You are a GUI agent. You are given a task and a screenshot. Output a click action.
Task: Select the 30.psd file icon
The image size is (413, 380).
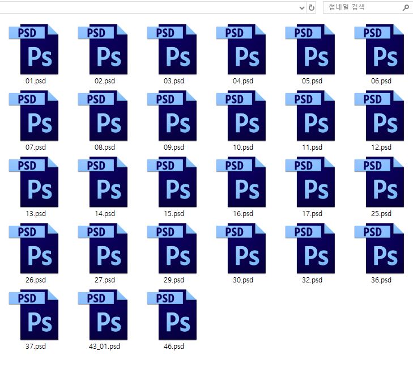tap(241, 248)
